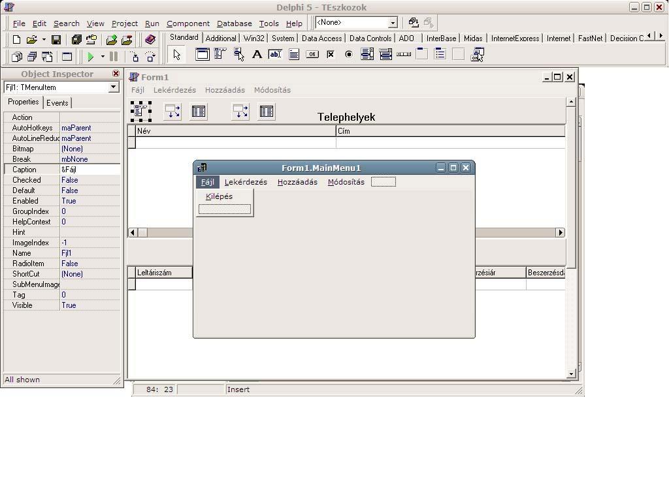Click the View Form toolbar icon
This screenshot has height=501, width=669.
tap(32, 56)
